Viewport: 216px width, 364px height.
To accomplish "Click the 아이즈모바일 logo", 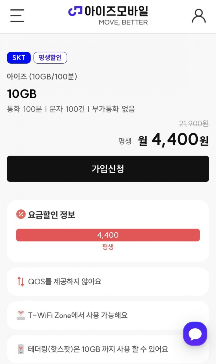I will (x=108, y=15).
